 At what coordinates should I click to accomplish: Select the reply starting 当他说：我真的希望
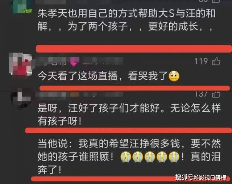pos(129,157)
